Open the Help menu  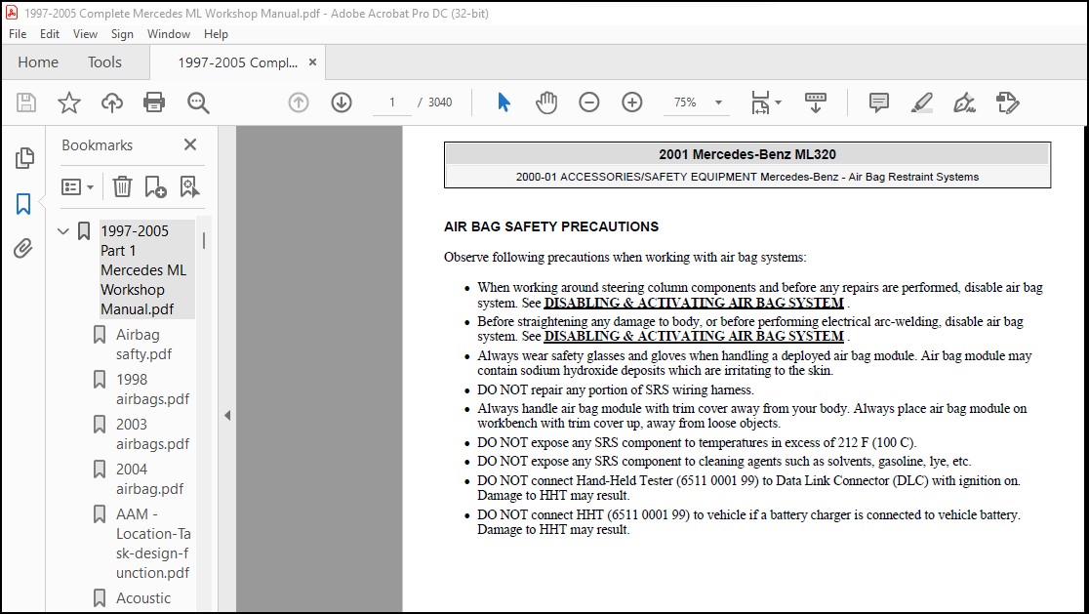coord(216,34)
